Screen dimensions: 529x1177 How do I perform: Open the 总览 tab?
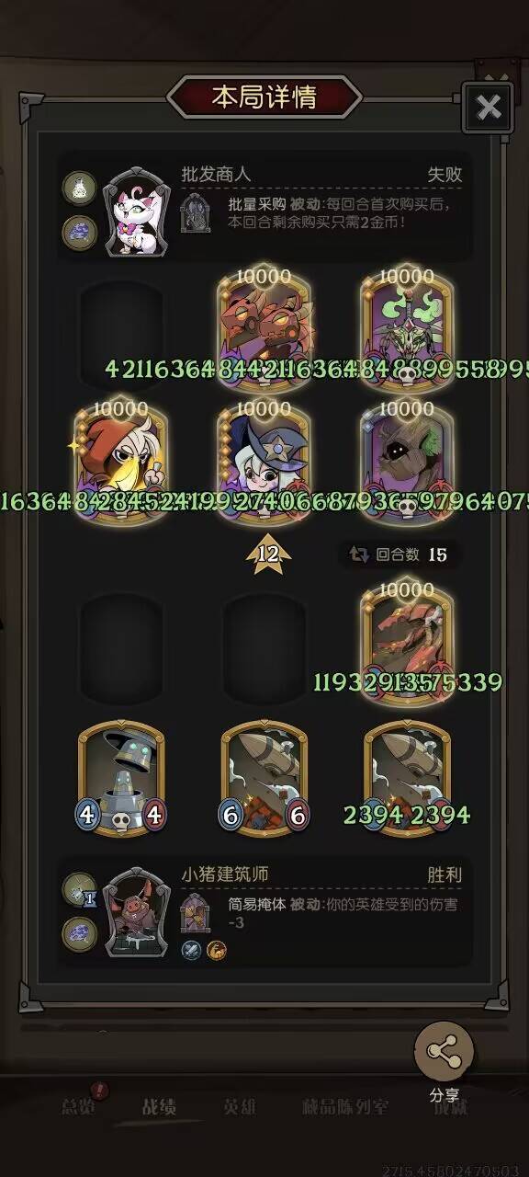point(78,1107)
